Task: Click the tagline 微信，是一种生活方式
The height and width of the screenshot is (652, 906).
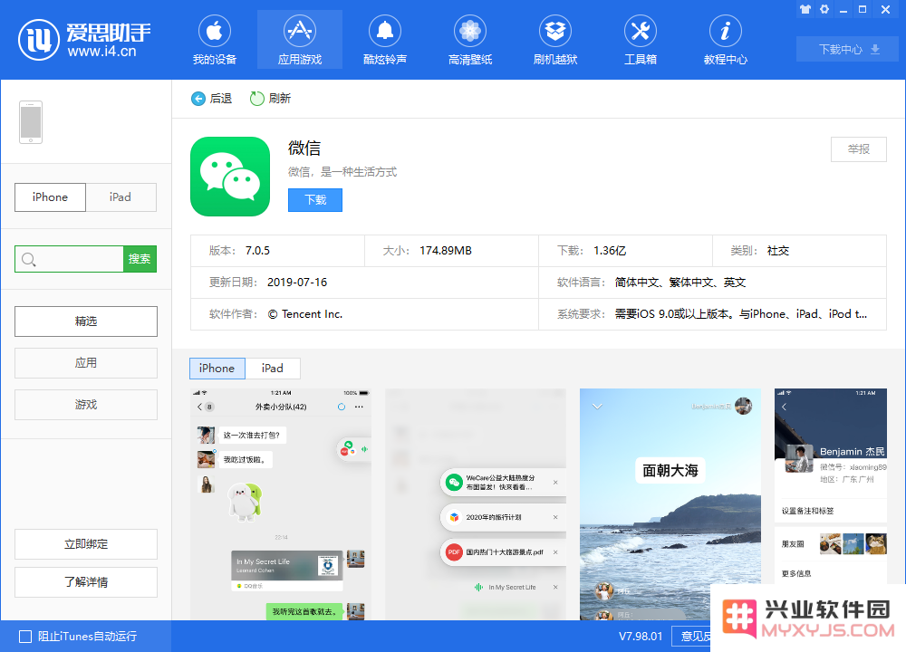Action: coord(342,172)
